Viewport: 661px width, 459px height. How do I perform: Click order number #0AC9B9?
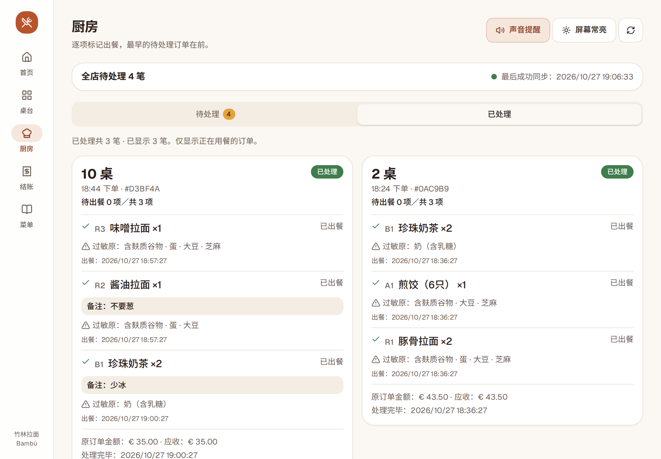431,189
